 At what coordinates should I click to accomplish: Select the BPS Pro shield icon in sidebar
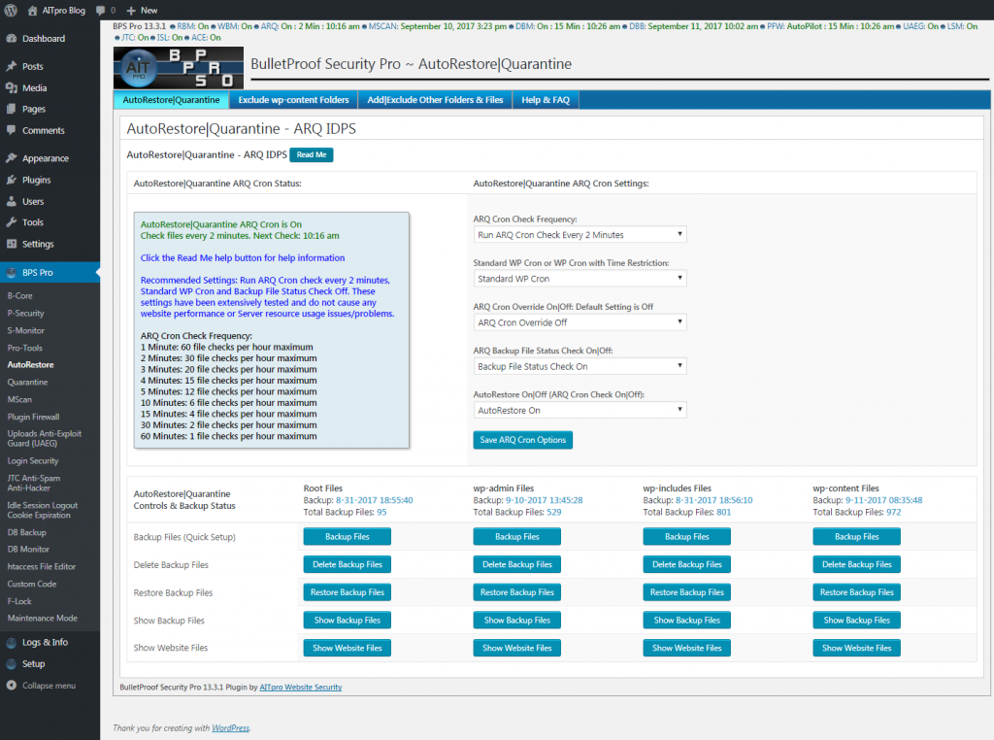coord(13,272)
